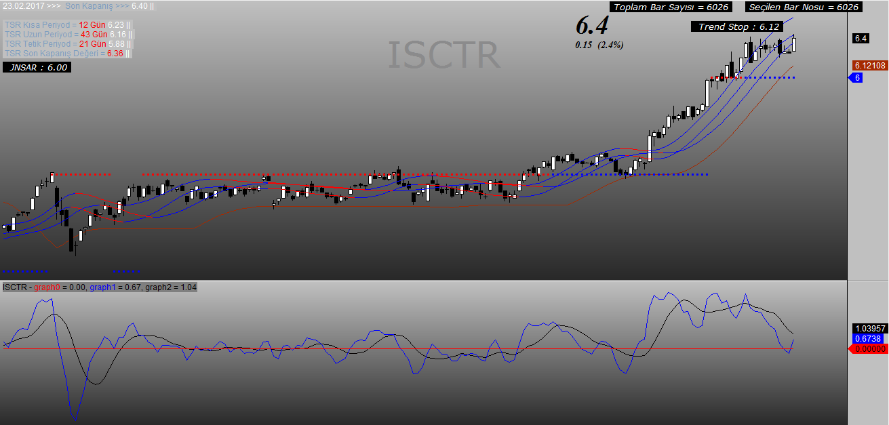This screenshot has height=425, width=889.
Task: Select the graph2 = 1.04 indicator legend
Action: click(171, 287)
